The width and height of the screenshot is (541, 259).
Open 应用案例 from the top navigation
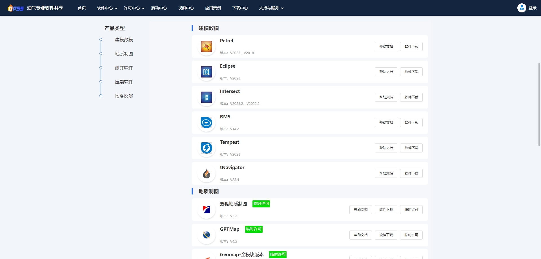tap(213, 8)
